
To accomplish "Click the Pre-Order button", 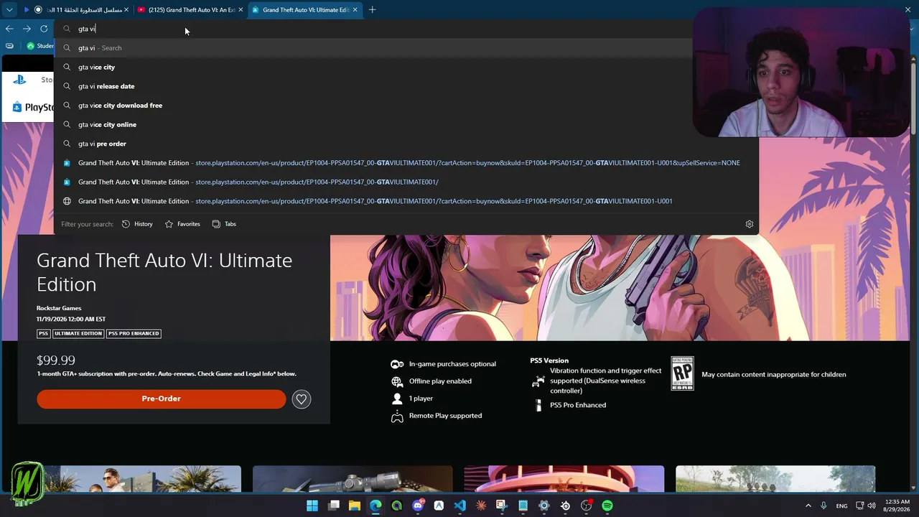I will click(162, 399).
